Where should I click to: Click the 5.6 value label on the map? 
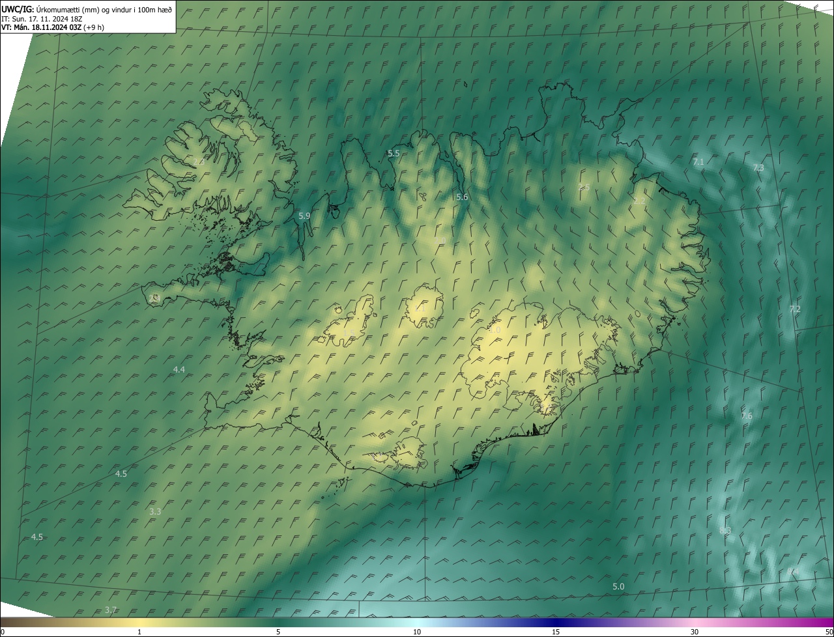point(462,197)
